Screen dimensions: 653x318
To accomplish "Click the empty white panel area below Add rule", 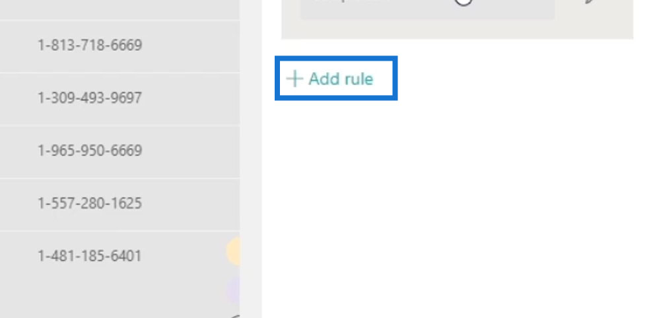I will point(458,208).
